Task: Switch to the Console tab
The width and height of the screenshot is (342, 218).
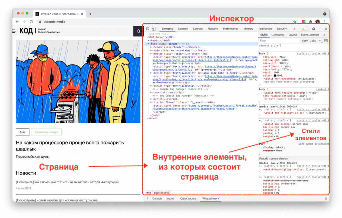Action: tap(183, 29)
